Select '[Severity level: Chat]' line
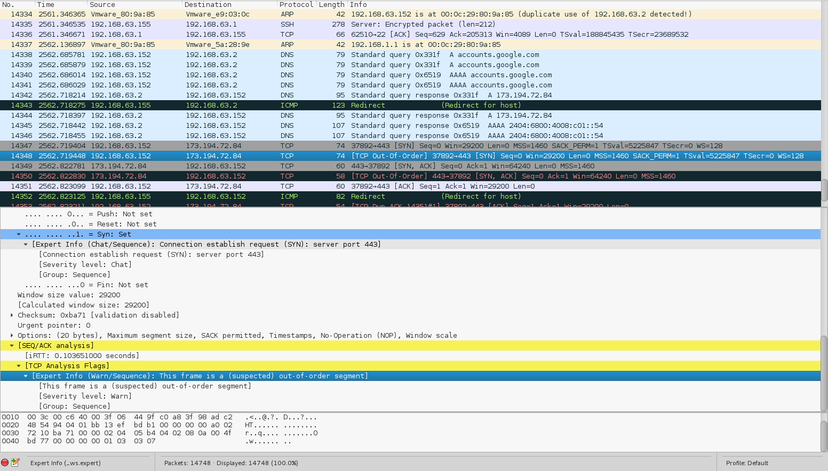 85,265
